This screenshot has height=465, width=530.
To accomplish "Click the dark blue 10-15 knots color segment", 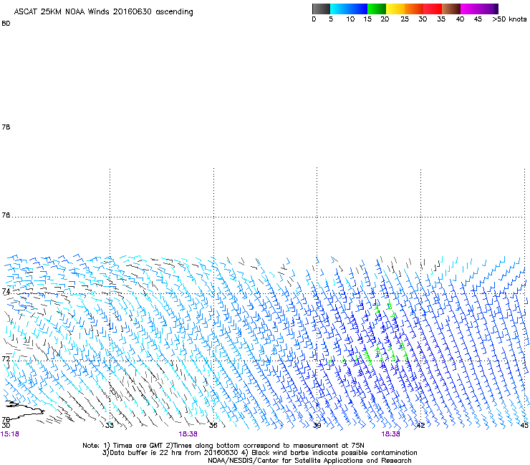I will [x=358, y=9].
